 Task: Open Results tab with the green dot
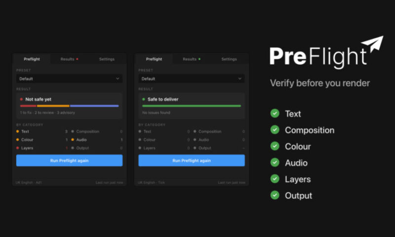[192, 59]
